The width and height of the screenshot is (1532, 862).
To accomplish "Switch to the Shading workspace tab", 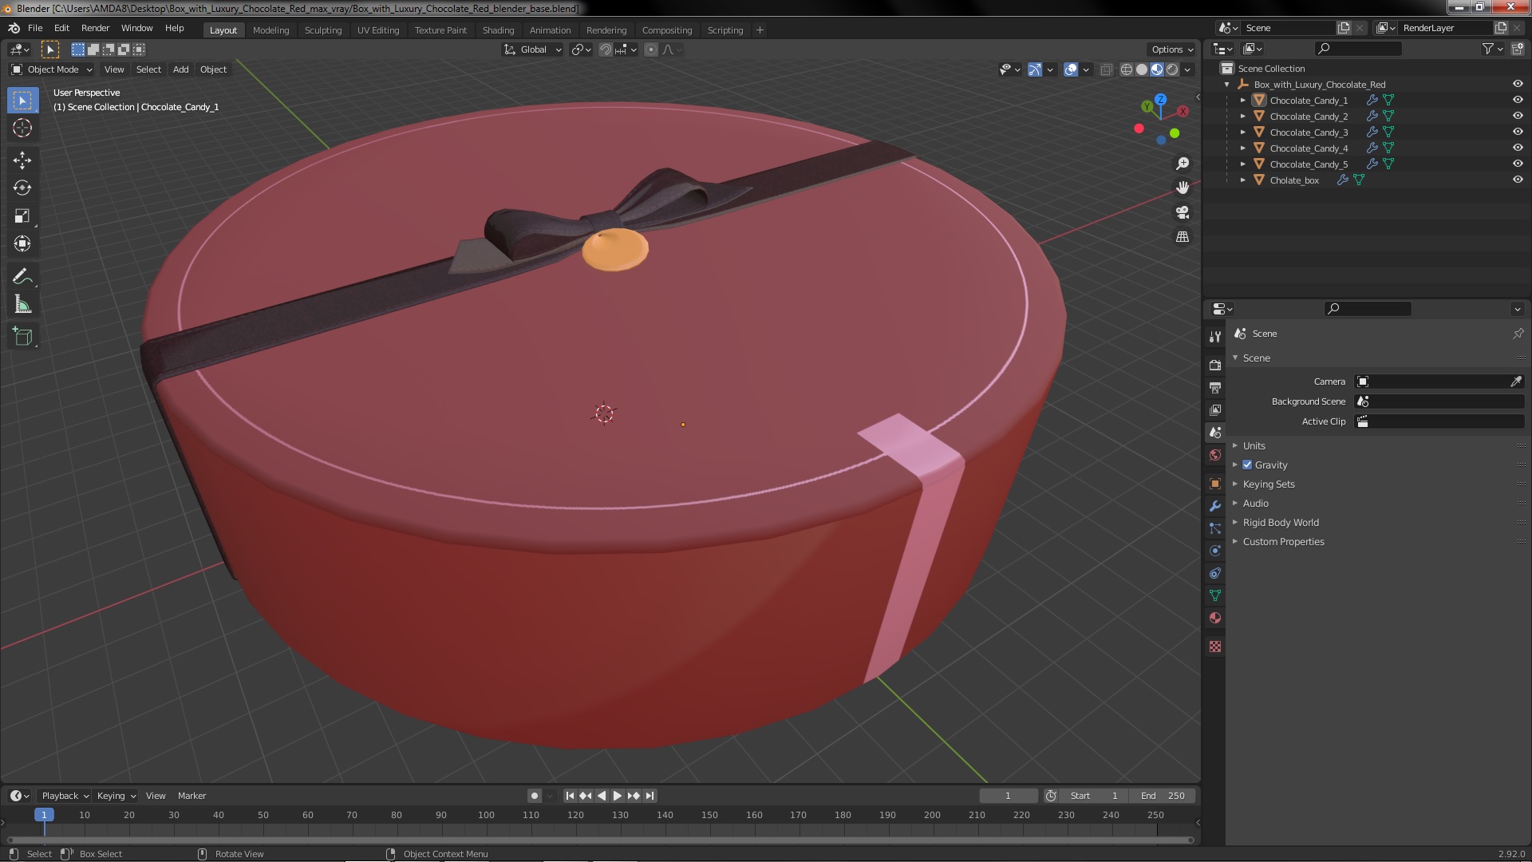I will pos(498,30).
